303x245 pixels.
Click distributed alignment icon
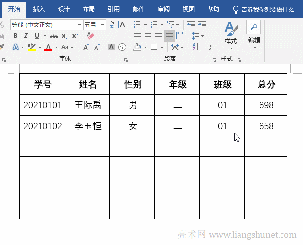click(x=180, y=36)
